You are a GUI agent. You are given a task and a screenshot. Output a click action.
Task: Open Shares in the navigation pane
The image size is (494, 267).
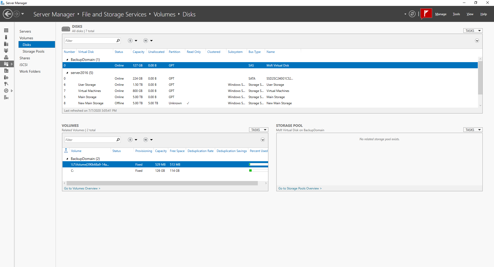(25, 58)
